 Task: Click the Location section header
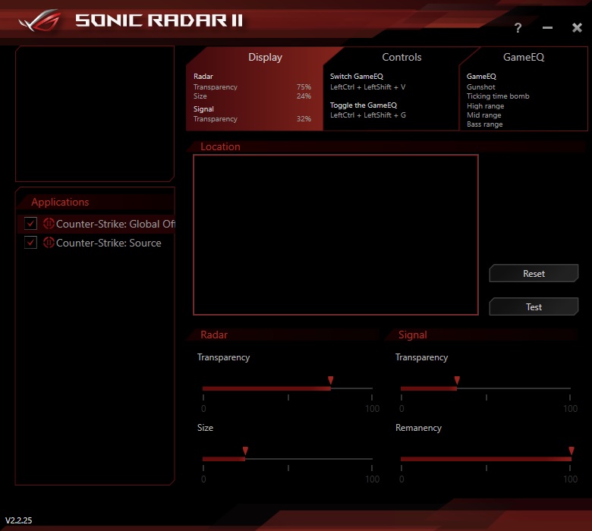point(220,146)
